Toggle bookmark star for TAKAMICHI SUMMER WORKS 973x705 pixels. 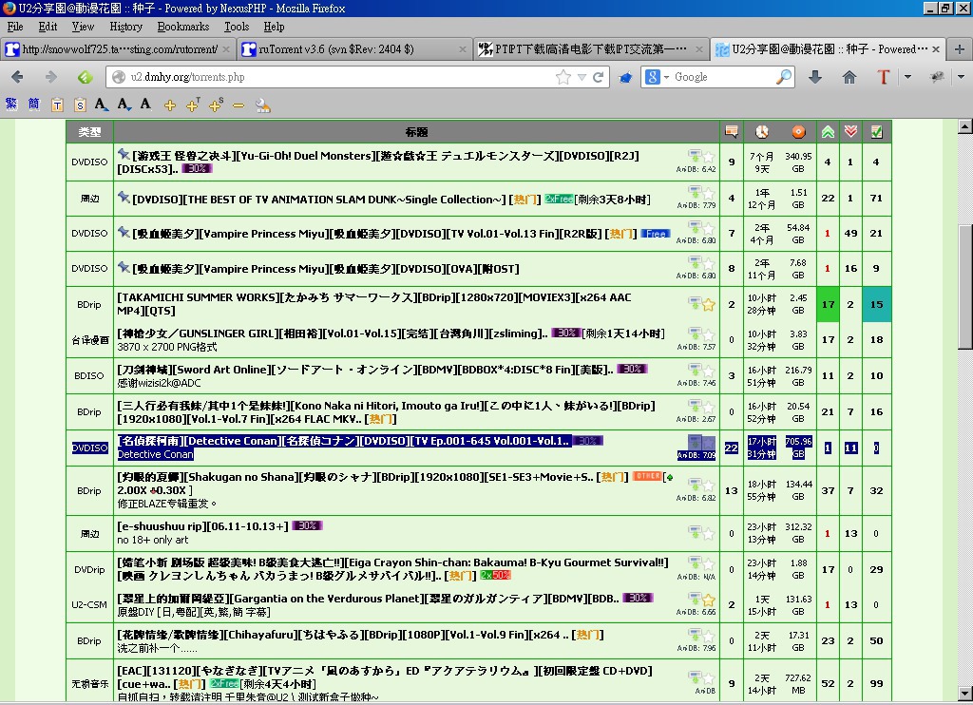tap(709, 304)
